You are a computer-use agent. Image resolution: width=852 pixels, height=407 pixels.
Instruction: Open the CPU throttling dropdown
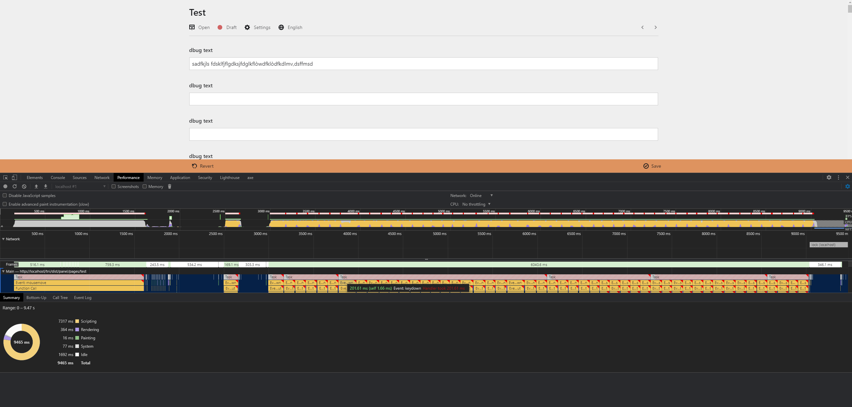pos(475,204)
